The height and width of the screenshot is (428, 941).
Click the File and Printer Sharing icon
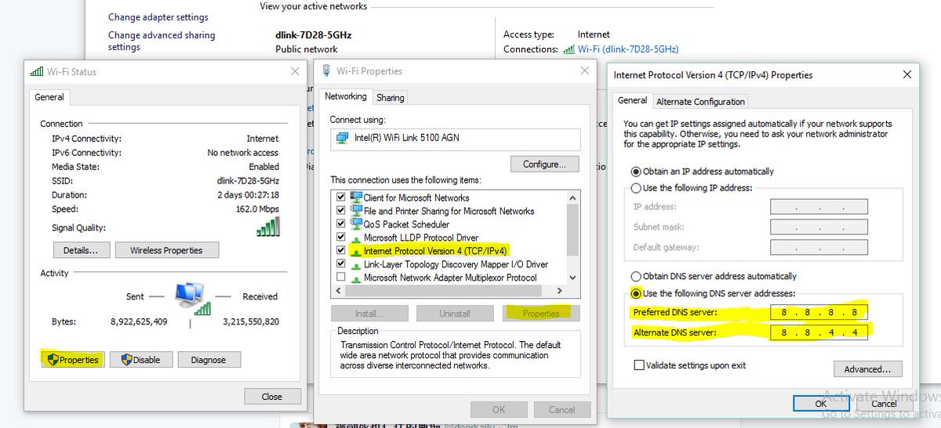coord(356,211)
